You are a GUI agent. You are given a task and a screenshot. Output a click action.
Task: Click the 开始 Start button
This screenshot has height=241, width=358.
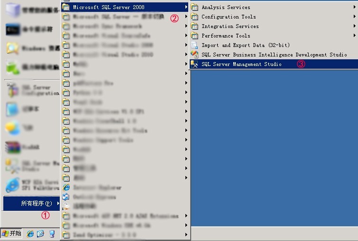click(x=11, y=233)
